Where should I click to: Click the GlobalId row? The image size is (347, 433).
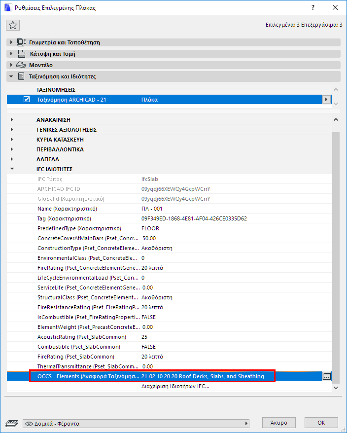click(x=169, y=199)
